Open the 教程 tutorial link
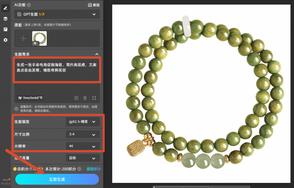 [94, 5]
